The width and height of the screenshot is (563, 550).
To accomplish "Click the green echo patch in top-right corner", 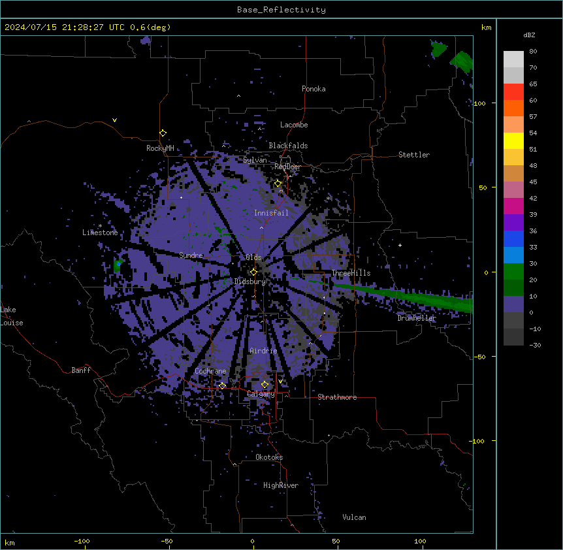I will click(x=461, y=62).
